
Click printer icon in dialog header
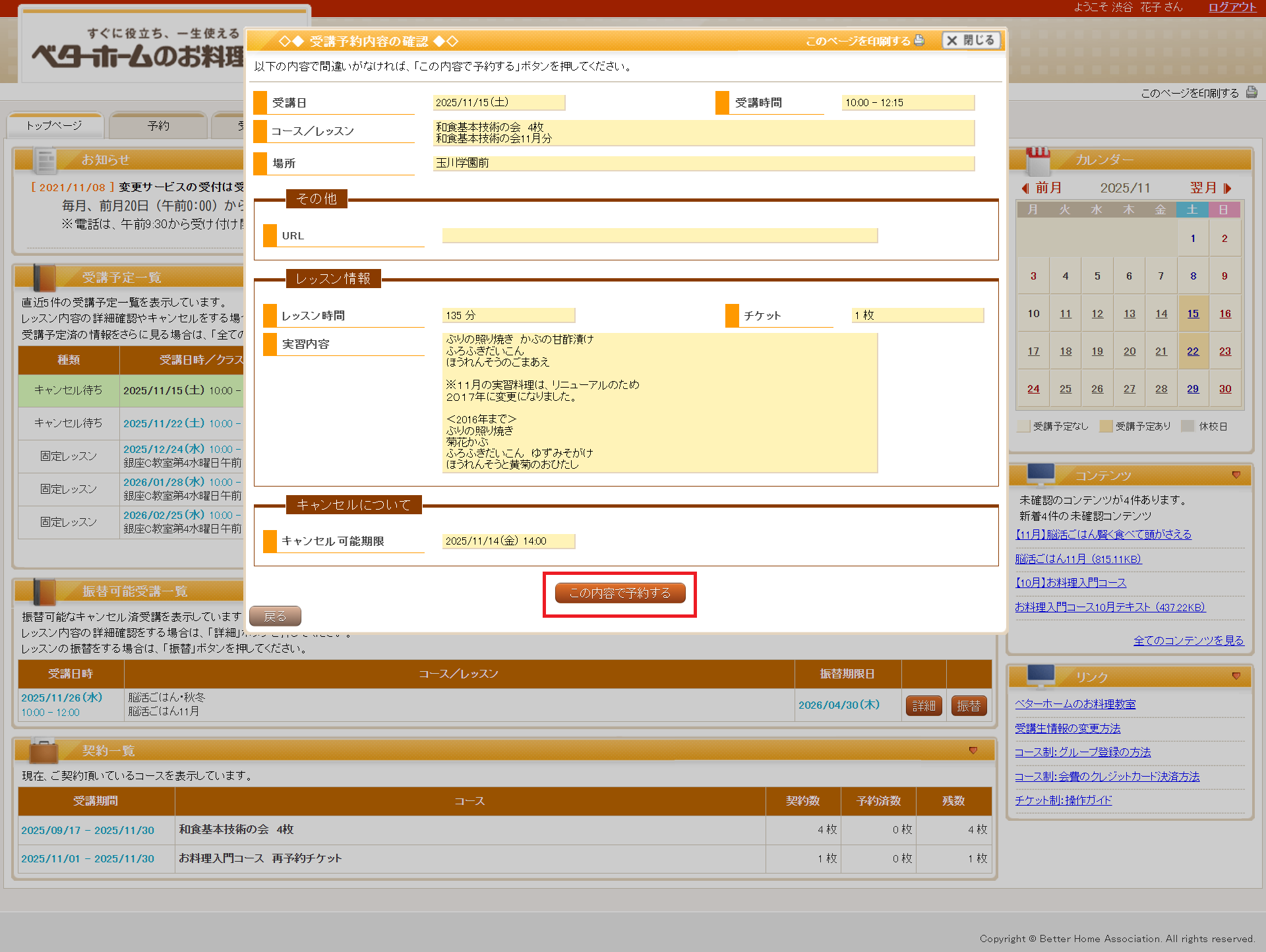[919, 40]
